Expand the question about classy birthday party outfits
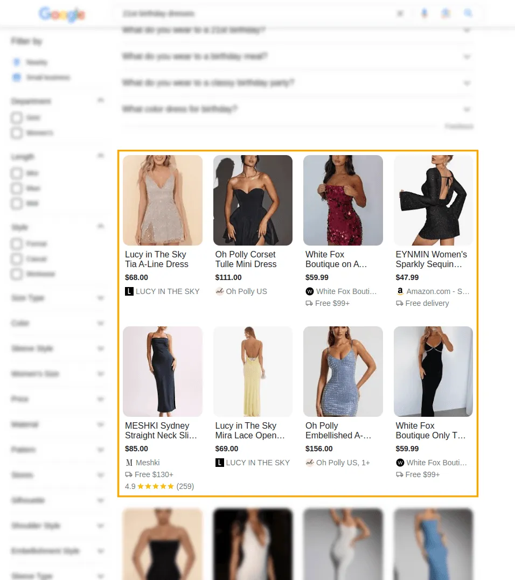 click(x=467, y=83)
